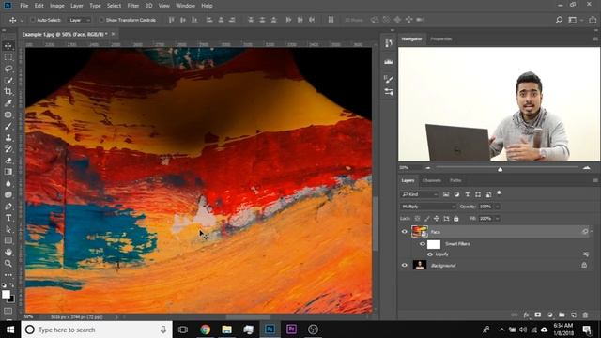Select the Pen tool
Image resolution: width=601 pixels, height=338 pixels.
[8, 207]
